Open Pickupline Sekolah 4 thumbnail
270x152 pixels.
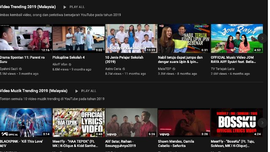pos(78,38)
